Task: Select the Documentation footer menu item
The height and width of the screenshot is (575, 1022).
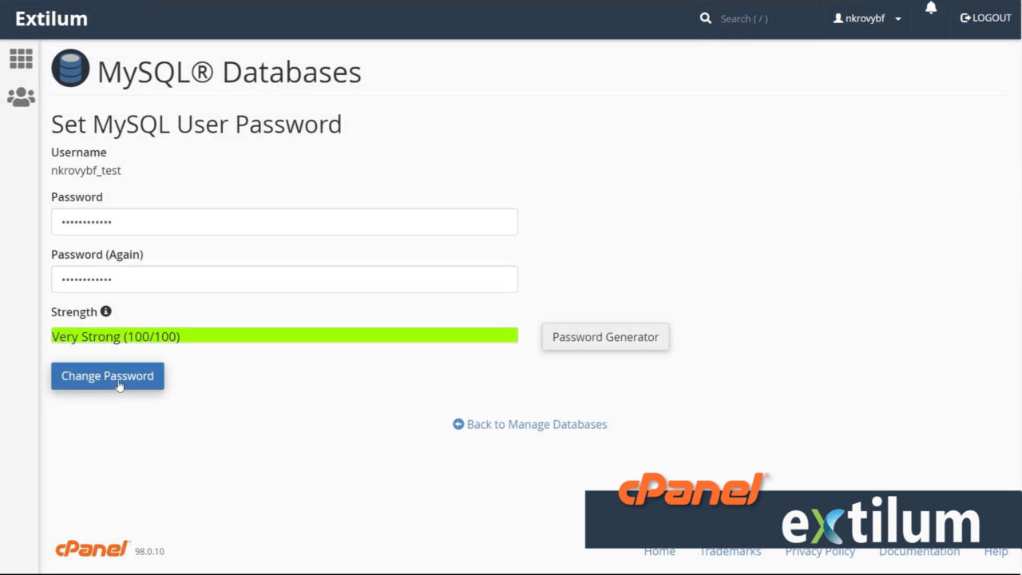Action: (919, 551)
